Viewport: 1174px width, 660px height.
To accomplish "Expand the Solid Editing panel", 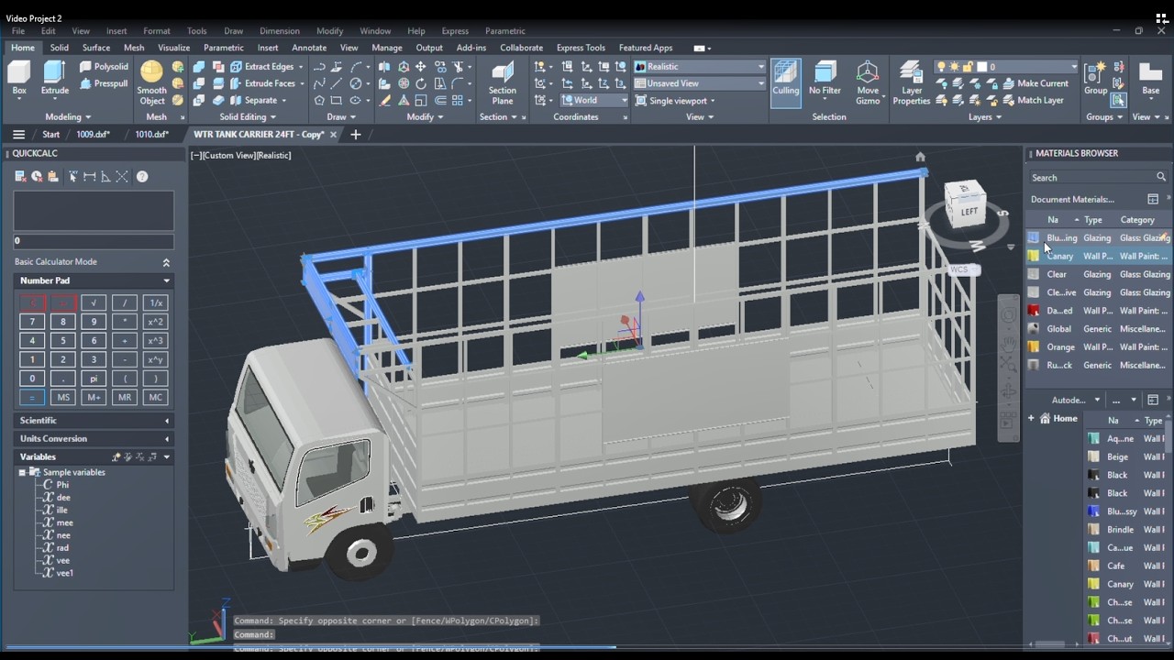I will coord(248,116).
